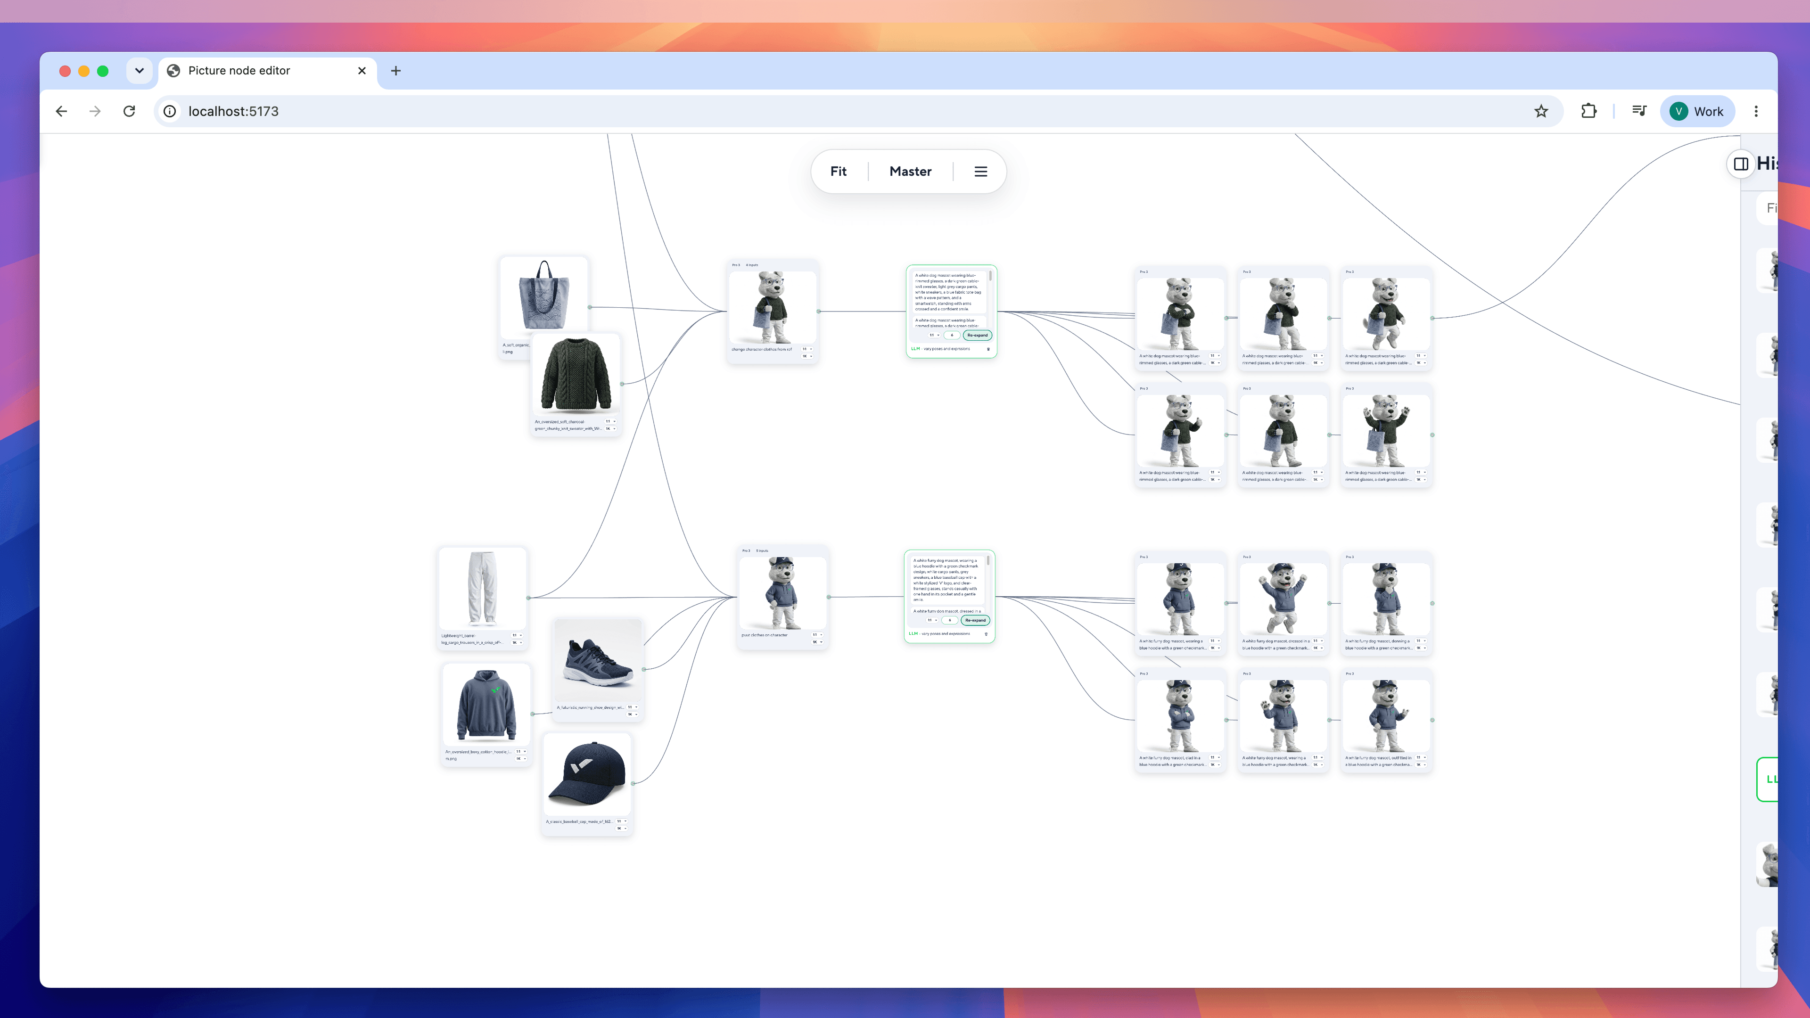The width and height of the screenshot is (1810, 1018).
Task: Click output port of '4 inputs' node
Action: (819, 311)
